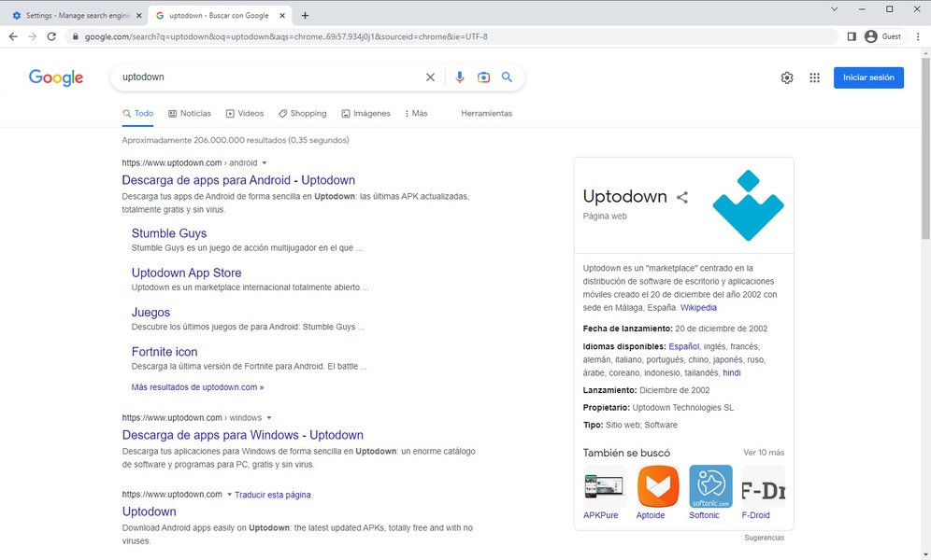The image size is (931, 560).
Task: Open the Más search filters menu
Action: 416,113
